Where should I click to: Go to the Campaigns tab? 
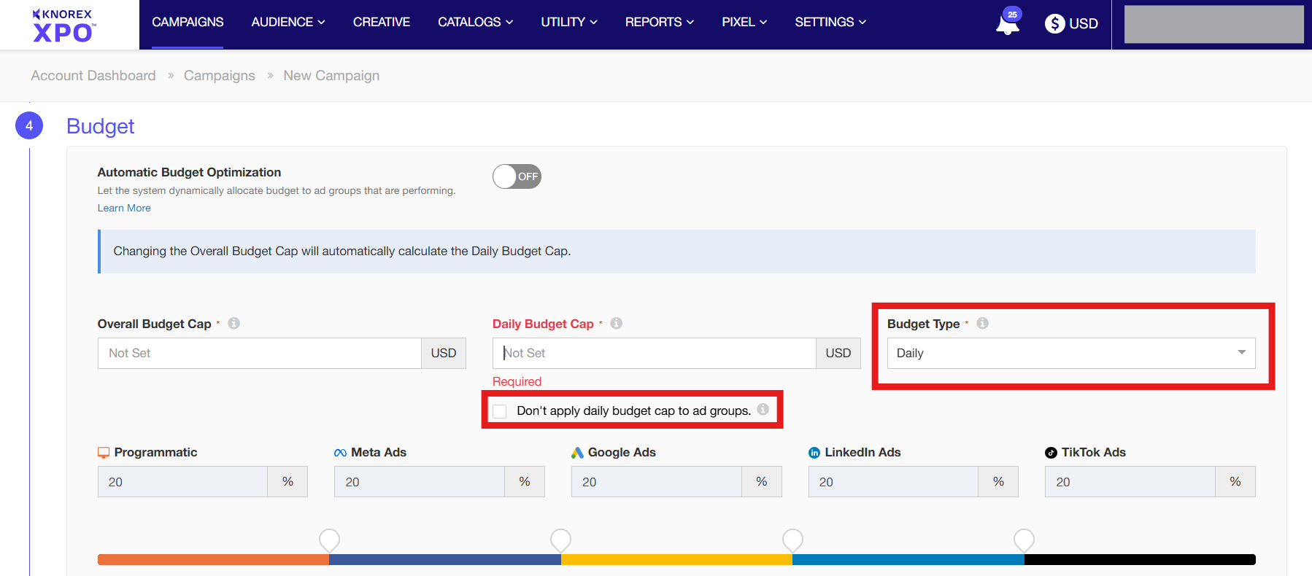tap(188, 22)
